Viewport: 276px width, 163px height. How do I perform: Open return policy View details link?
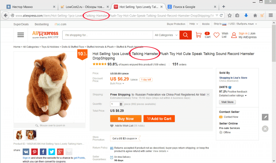click(160, 151)
